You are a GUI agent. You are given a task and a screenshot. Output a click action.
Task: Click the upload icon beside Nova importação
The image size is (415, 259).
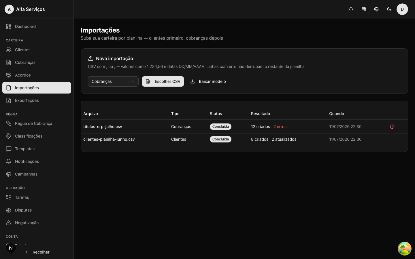coord(91,58)
